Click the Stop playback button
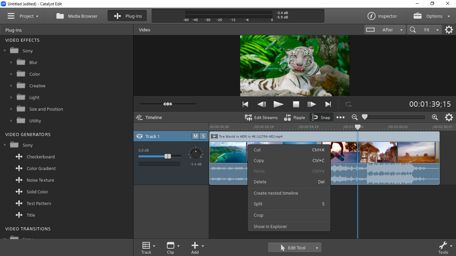This screenshot has height=256, width=456. point(296,104)
